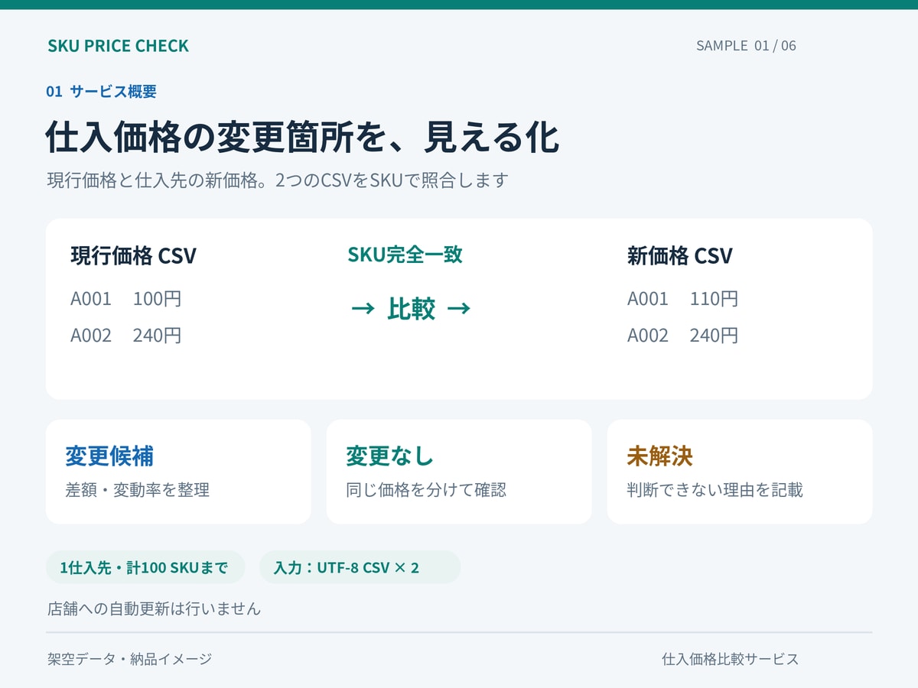Click the A001 110円 row
Viewport: 918px width, 688px height.
tap(682, 299)
